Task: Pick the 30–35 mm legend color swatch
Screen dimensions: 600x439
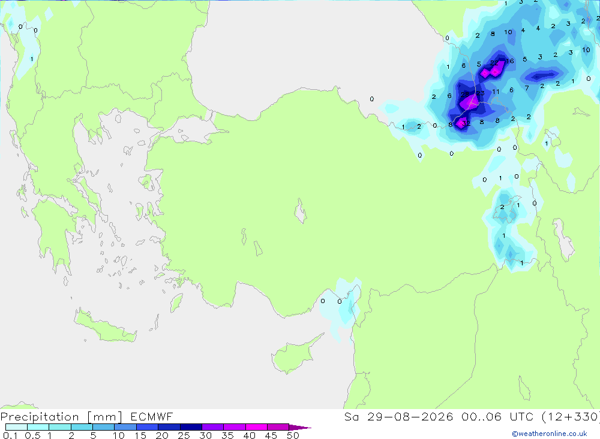Action: tap(212, 427)
